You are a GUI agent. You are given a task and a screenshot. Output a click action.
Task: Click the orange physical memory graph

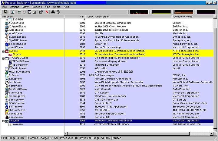click(x=184, y=12)
